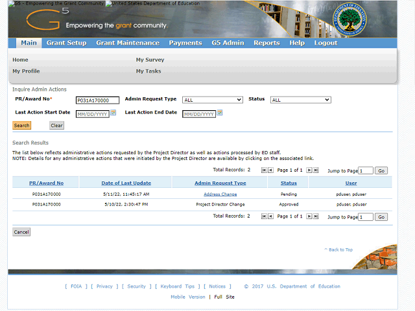Go to previous page in bottom pagination
This screenshot has width=415, height=311.
(270, 216)
